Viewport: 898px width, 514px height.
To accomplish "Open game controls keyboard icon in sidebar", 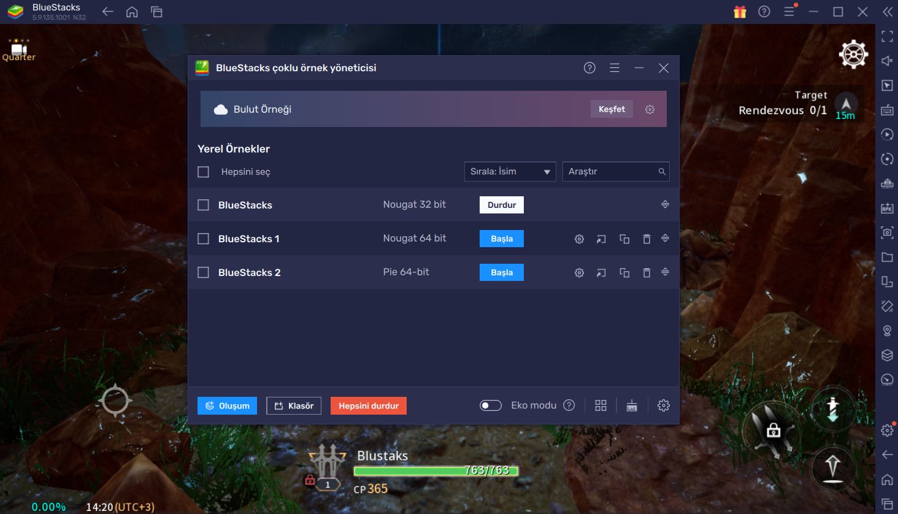I will click(x=887, y=110).
